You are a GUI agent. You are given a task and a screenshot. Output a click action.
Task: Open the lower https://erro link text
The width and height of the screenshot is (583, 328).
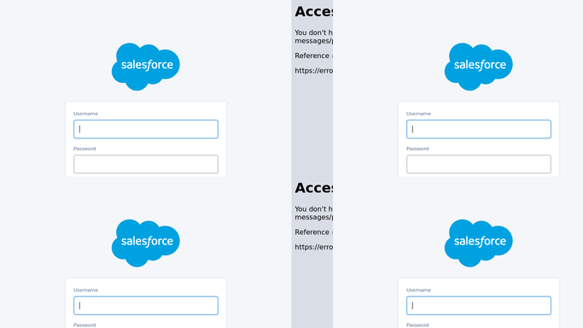313,247
